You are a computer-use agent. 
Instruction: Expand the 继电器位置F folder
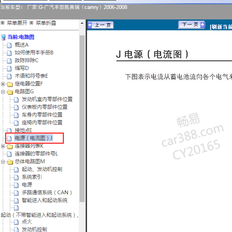pos(3,84)
